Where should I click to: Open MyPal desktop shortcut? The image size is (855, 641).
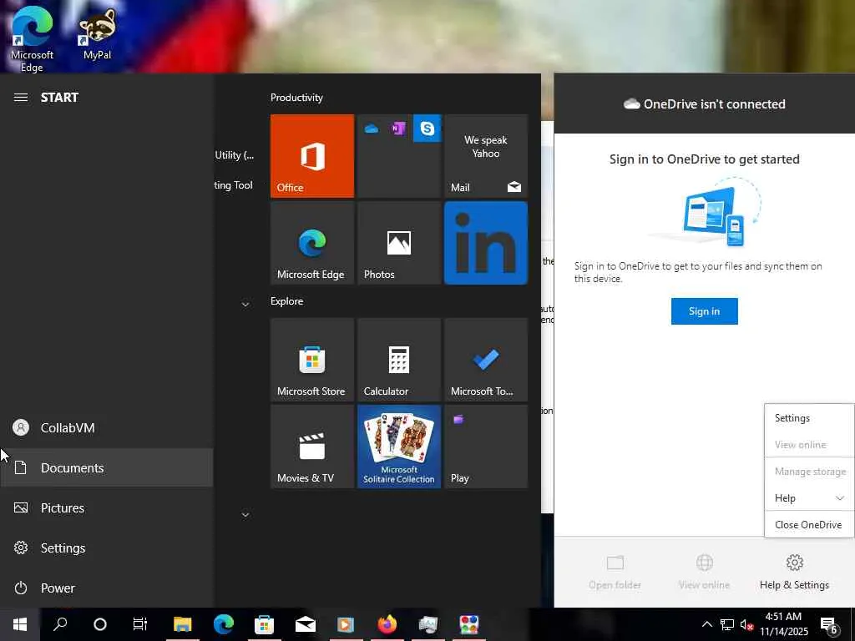click(x=97, y=33)
